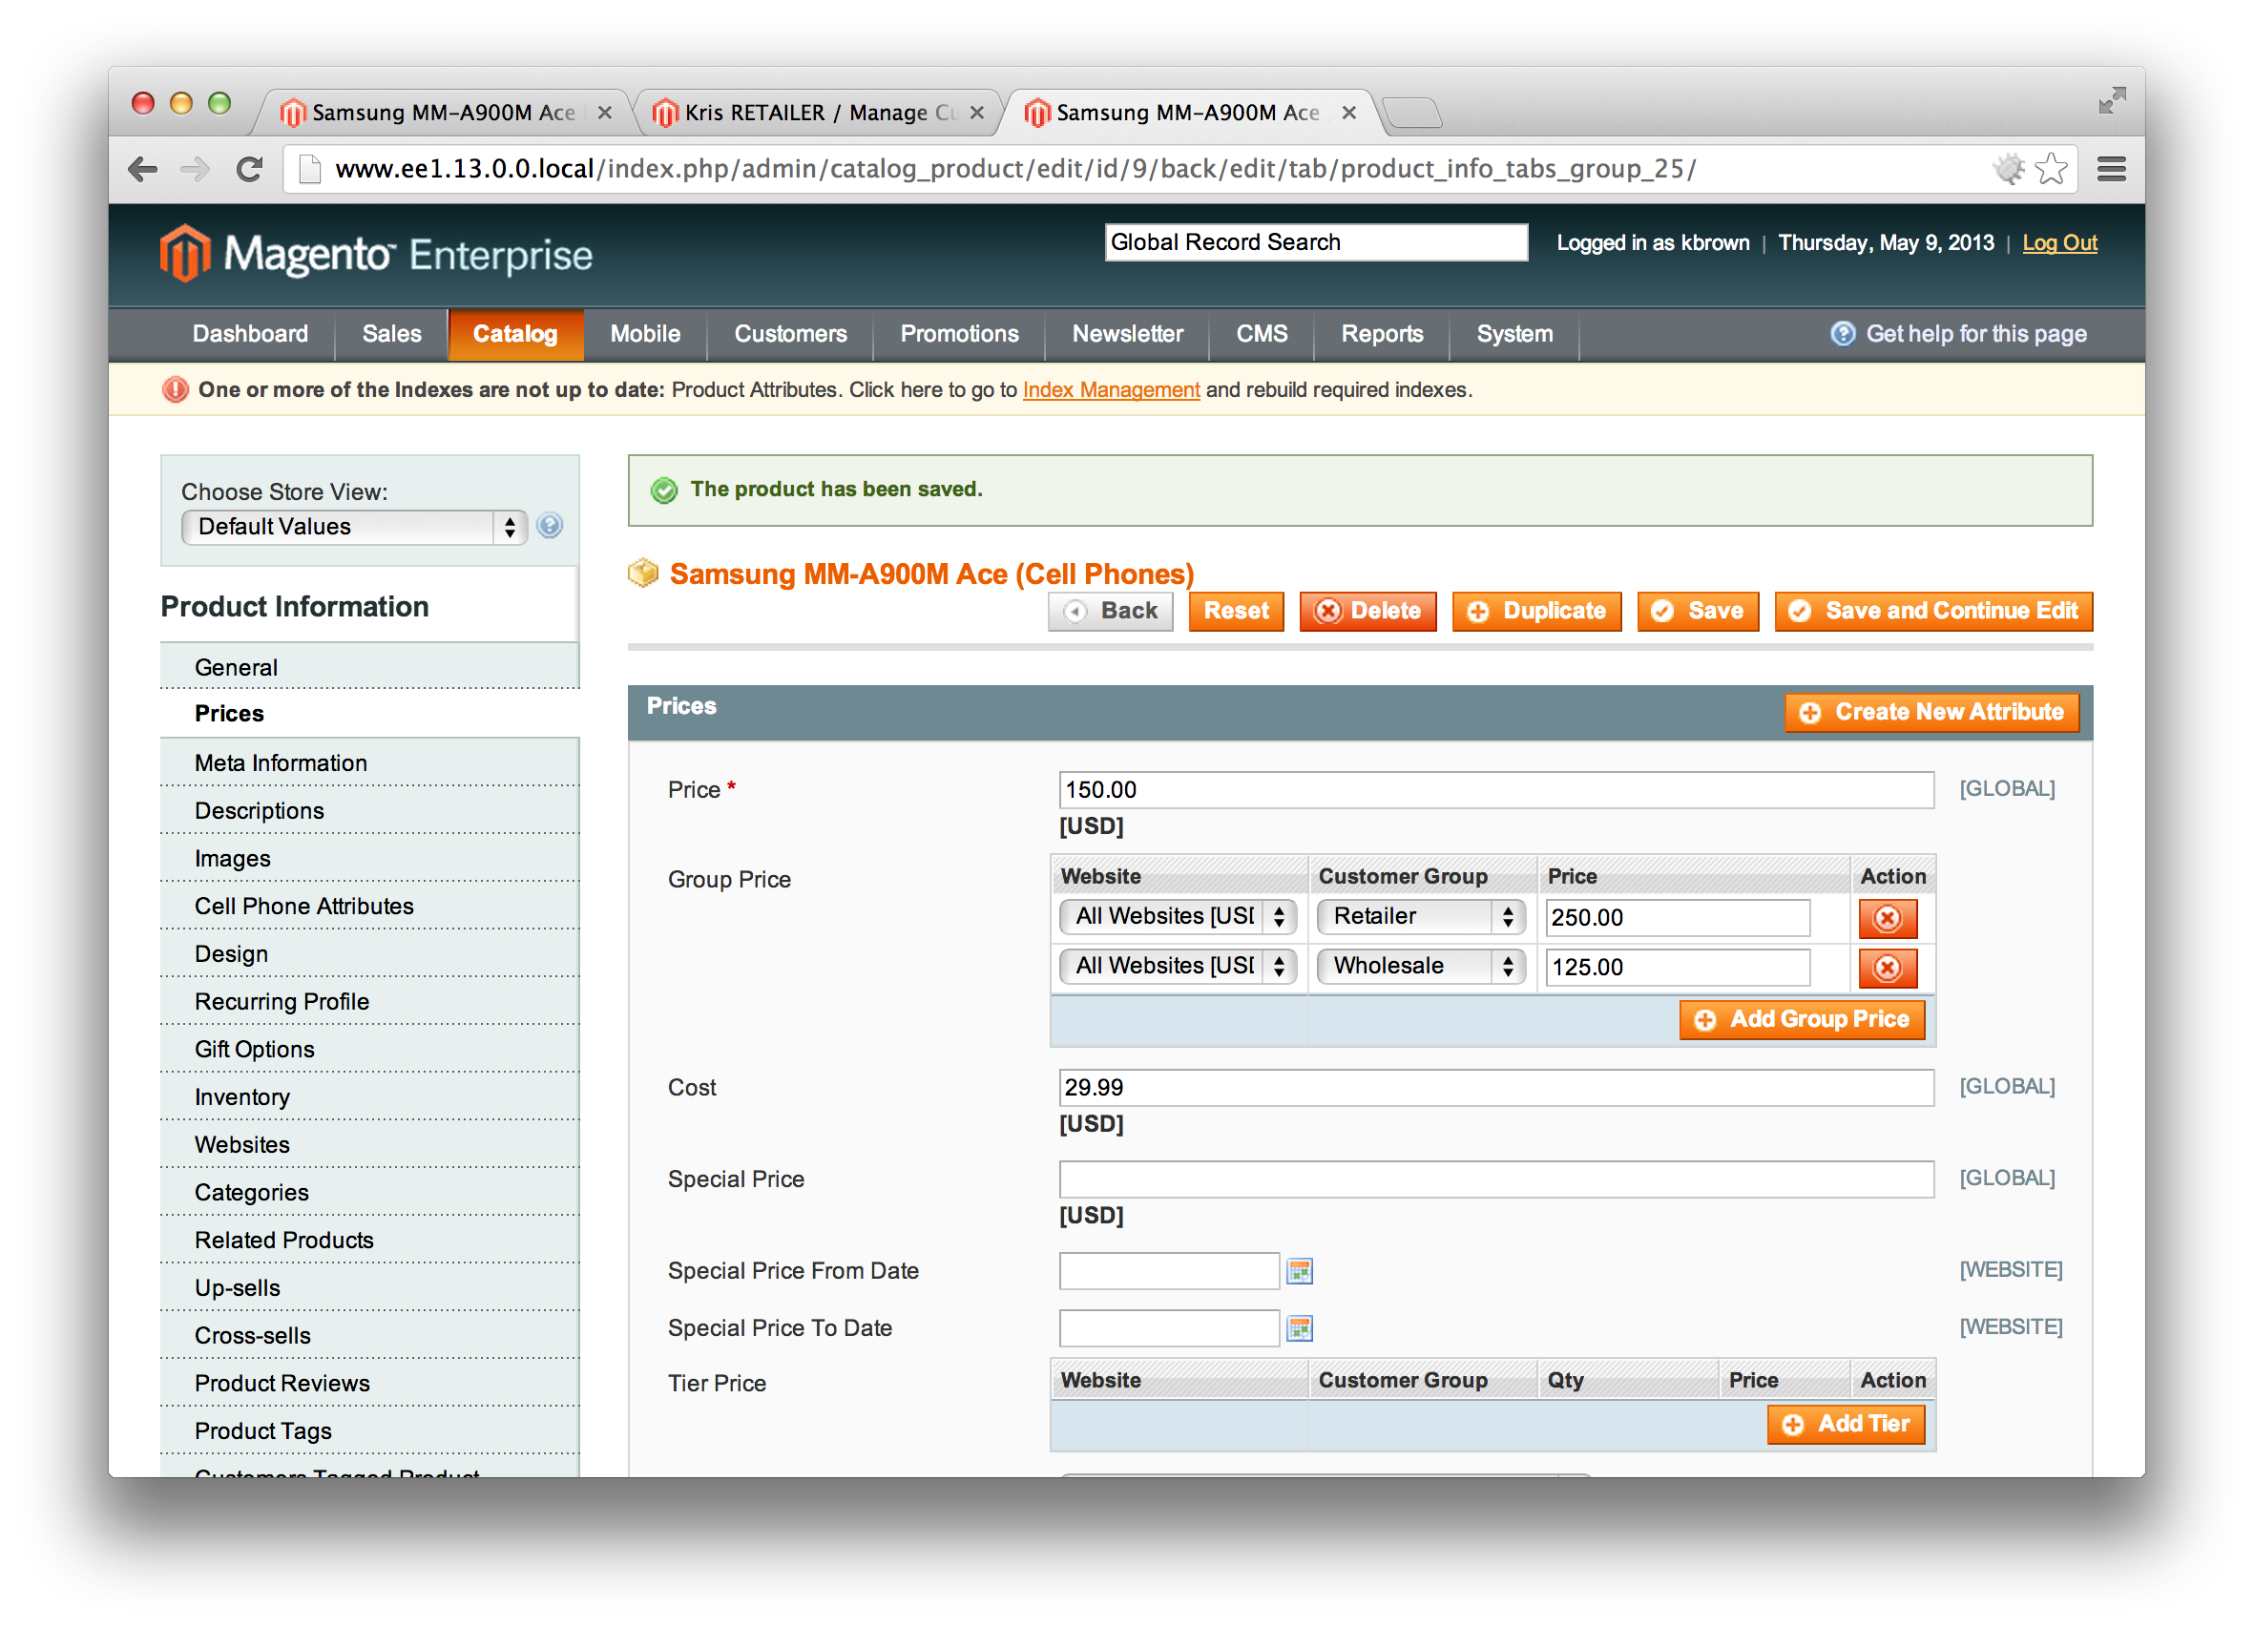Reload the page with refresh icon
Screen dimensions: 2254x1628
pyautogui.click(x=249, y=170)
